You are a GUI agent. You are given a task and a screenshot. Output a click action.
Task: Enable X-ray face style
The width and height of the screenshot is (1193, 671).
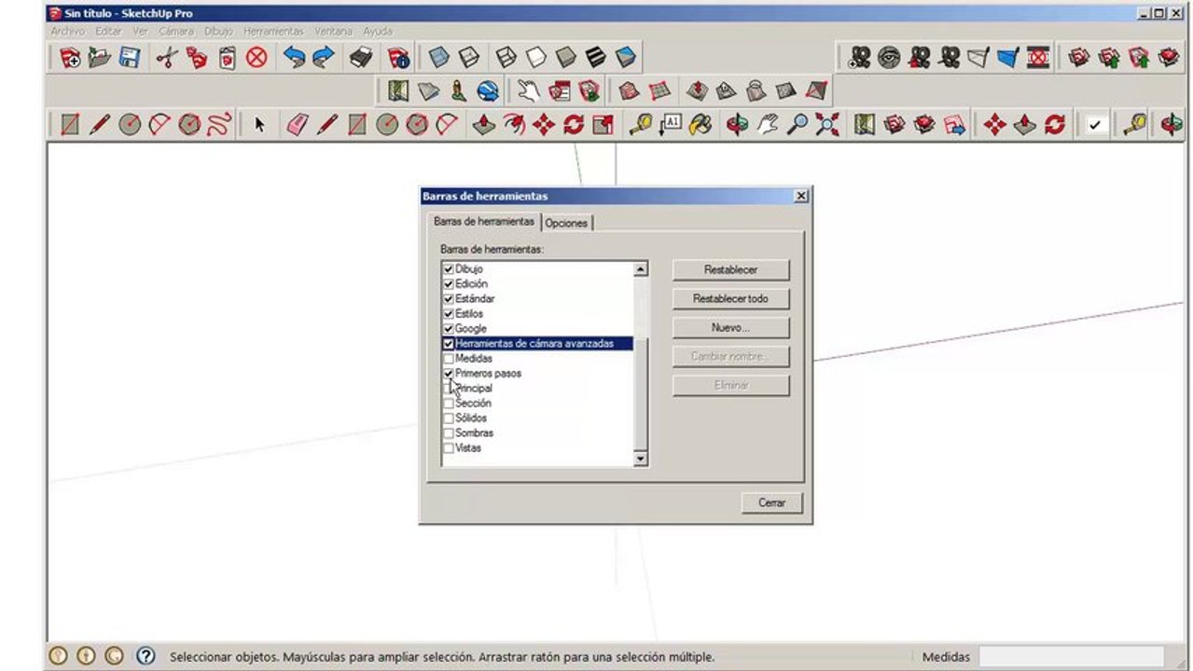coord(438,58)
